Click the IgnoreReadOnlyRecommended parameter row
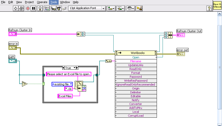Viewport: 222px width, 126px height. 136,85
